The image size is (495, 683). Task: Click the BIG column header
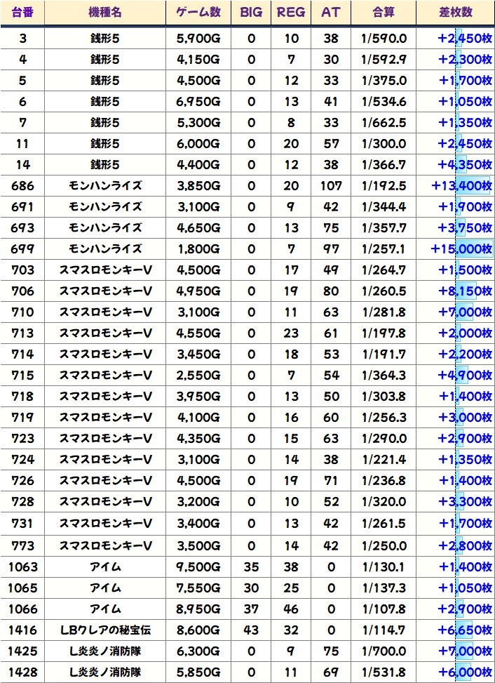coord(251,13)
